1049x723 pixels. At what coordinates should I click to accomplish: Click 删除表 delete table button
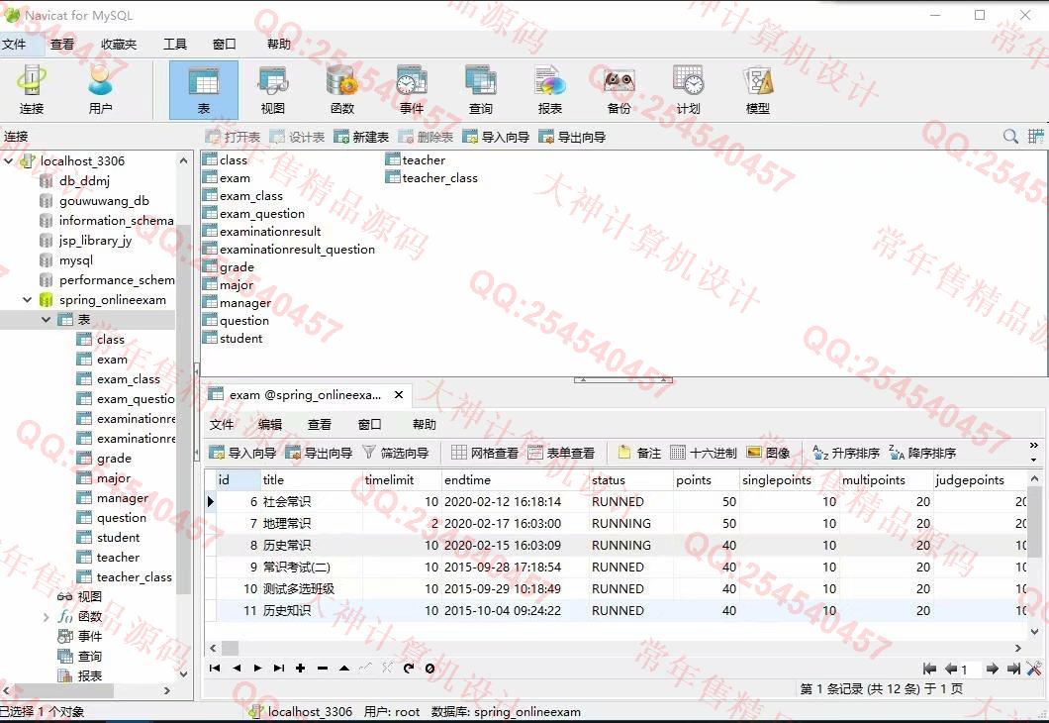click(426, 137)
